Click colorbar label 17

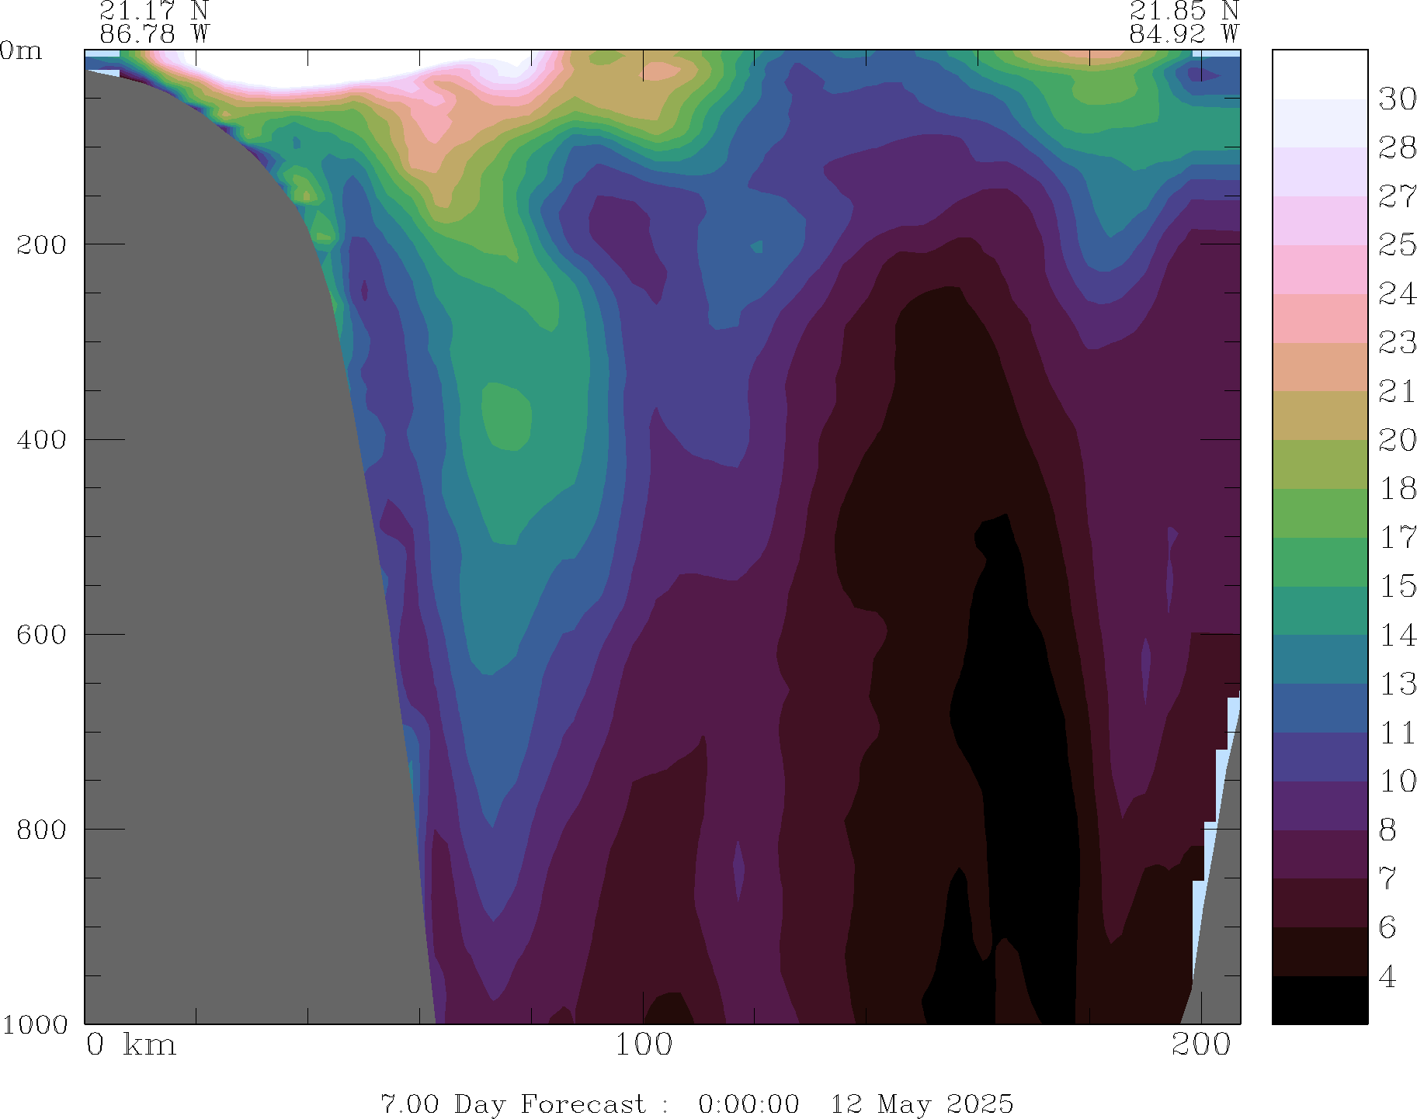1398,538
